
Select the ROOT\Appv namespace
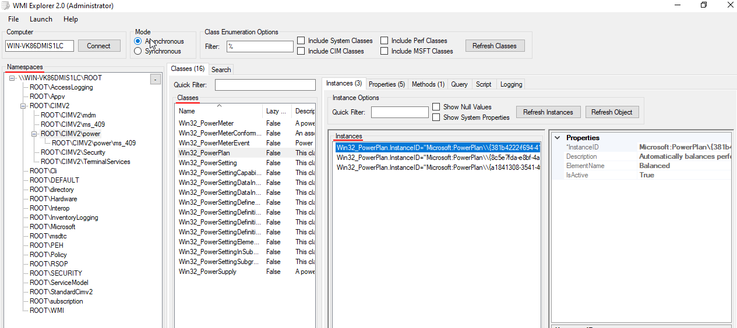point(47,97)
